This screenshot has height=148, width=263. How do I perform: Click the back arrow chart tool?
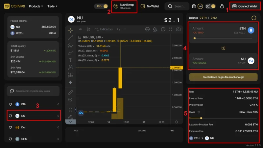(70, 82)
